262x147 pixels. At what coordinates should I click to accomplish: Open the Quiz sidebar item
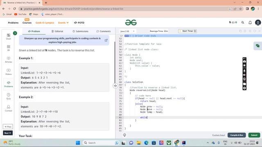coord(8,96)
